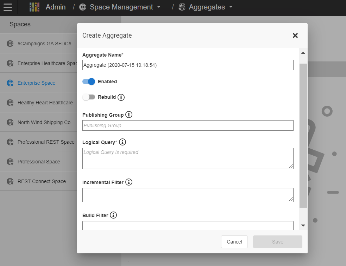The height and width of the screenshot is (266, 346).
Task: Turn on the Rebuild toggle
Action: tap(89, 97)
